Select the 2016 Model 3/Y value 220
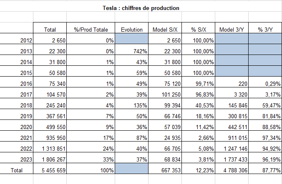Screen dimensions: 282x184 232,82
